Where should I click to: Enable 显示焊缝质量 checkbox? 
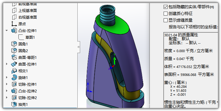pyautogui.click(x=165, y=20)
